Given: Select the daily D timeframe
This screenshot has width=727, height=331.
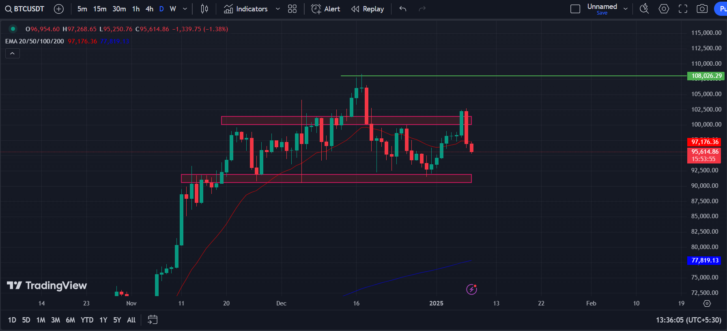Looking at the screenshot, I should 161,9.
